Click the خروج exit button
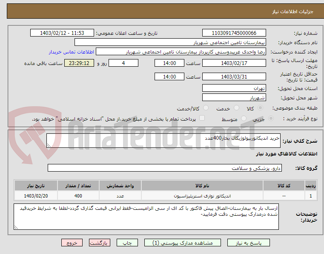The width and height of the screenshot is (324, 254). [x=72, y=243]
